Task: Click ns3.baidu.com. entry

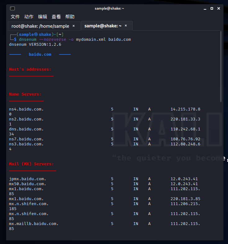Action: [x=26, y=144]
